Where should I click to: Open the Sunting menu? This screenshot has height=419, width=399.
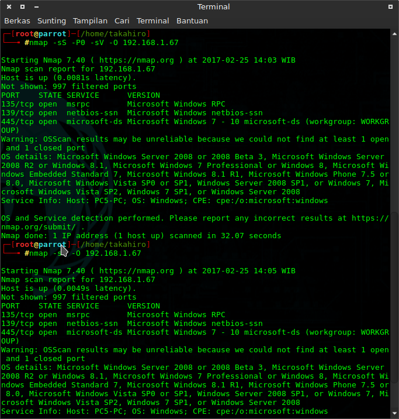pyautogui.click(x=51, y=21)
